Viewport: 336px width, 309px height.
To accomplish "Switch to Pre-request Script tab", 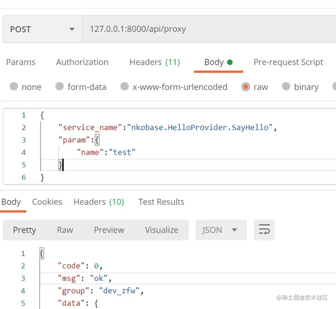I will (288, 62).
